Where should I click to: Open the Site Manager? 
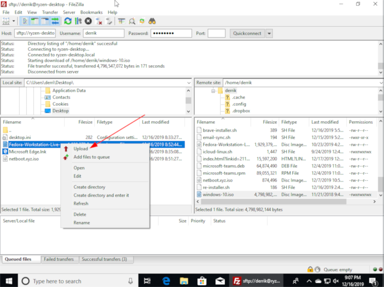coord(5,21)
